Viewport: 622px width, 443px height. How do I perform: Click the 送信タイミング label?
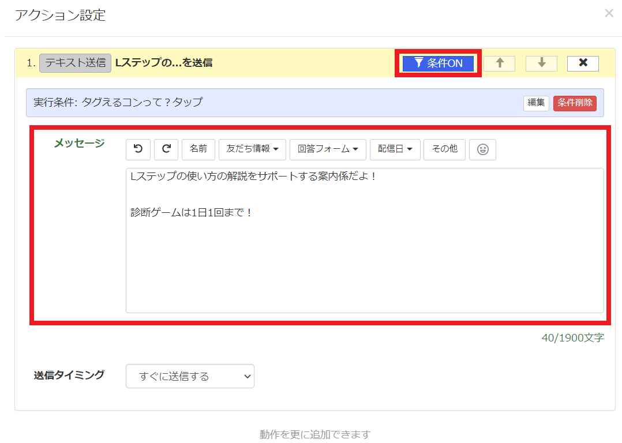[69, 375]
